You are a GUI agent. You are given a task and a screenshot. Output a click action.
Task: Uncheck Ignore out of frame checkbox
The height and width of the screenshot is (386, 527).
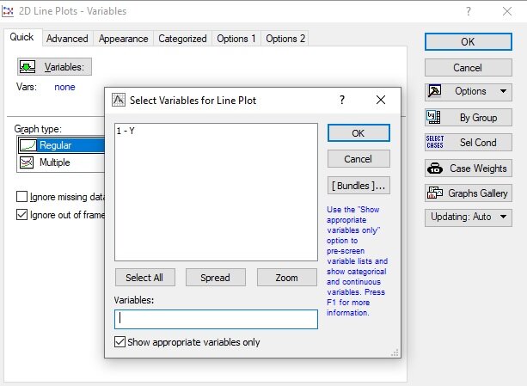point(21,214)
